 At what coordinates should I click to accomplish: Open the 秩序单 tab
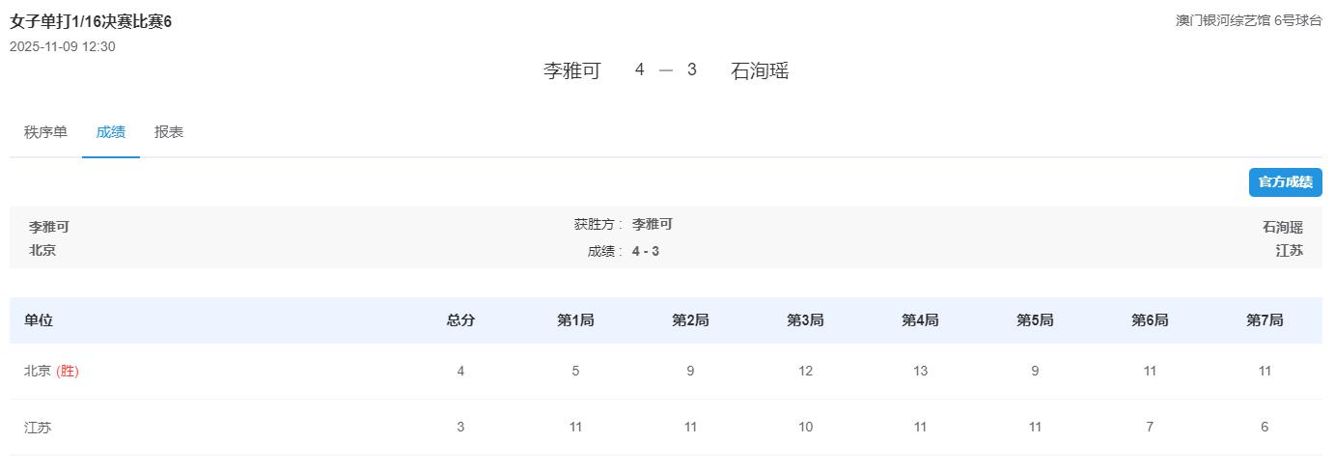point(45,132)
